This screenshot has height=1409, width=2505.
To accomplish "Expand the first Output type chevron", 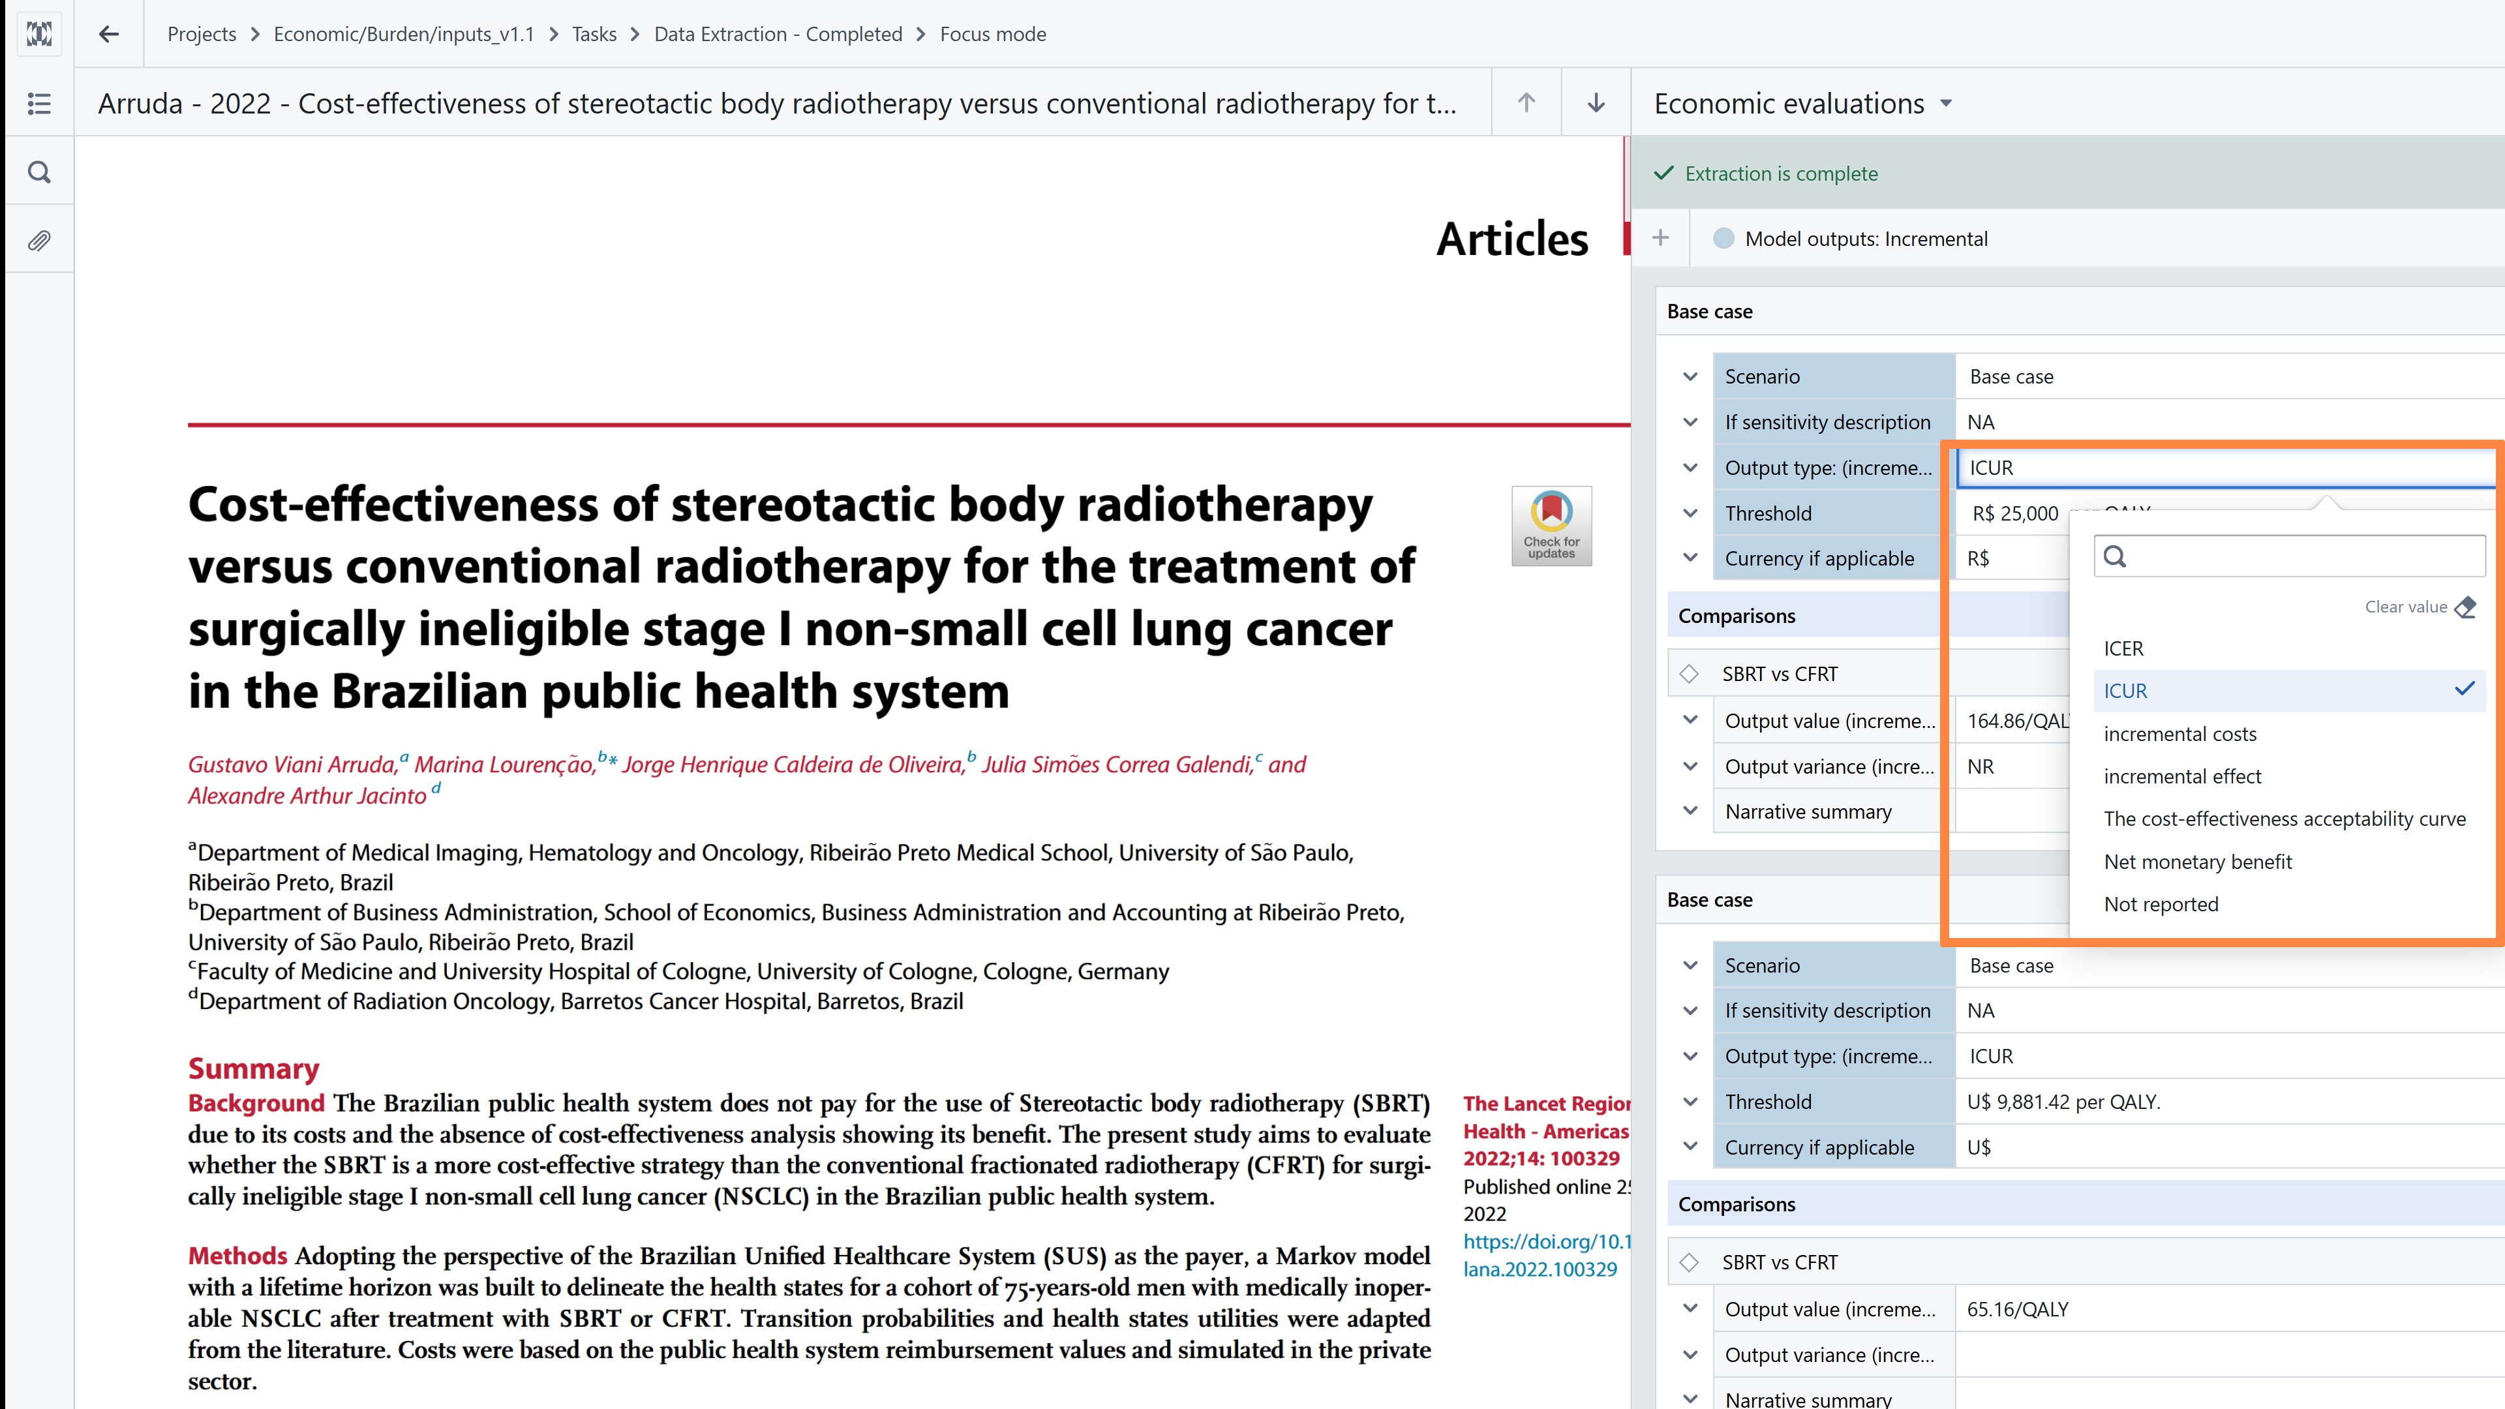I will (x=1690, y=468).
